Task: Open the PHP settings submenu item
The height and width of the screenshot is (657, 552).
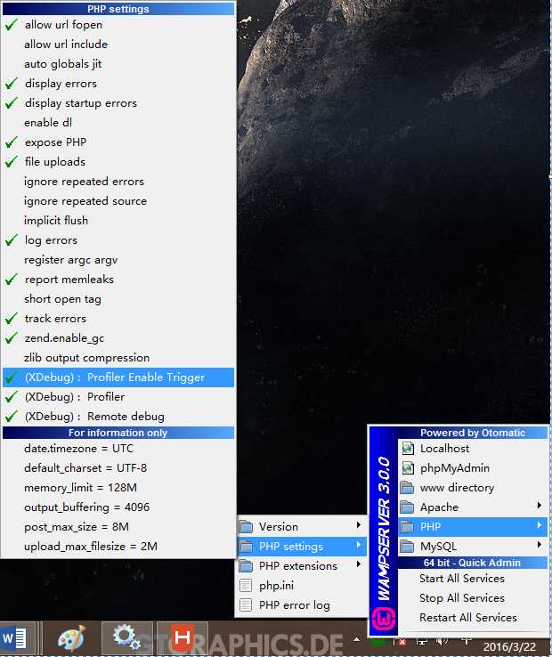Action: (x=301, y=547)
